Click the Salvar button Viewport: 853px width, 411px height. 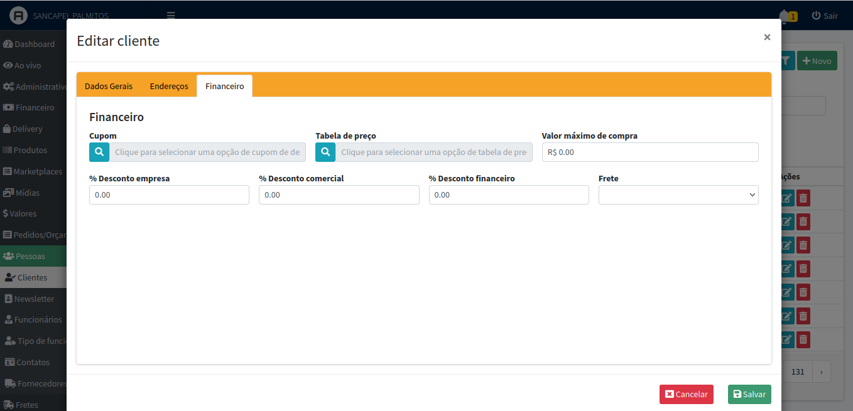coord(749,394)
